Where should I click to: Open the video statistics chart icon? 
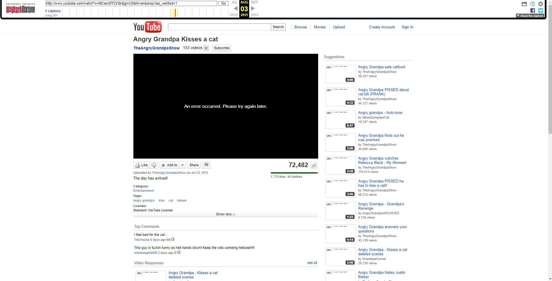click(x=314, y=165)
